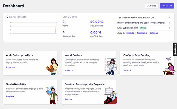Click the 50.00 % Avg Open Rate value
177x109 pixels.
(97, 22)
